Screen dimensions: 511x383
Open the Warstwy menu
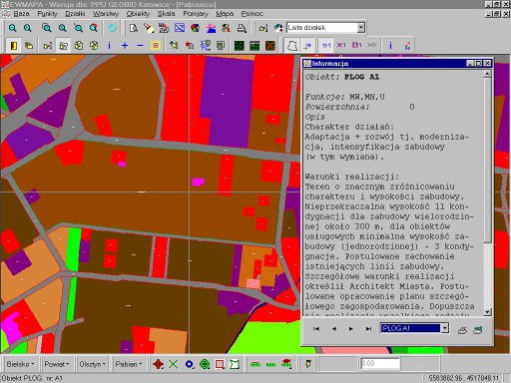coord(106,14)
